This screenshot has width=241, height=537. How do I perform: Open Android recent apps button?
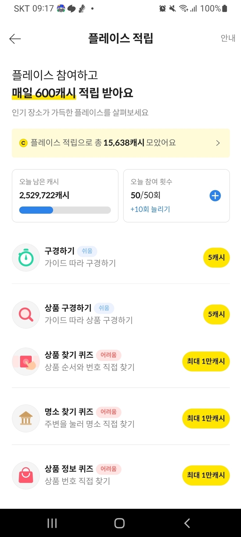[52, 523]
